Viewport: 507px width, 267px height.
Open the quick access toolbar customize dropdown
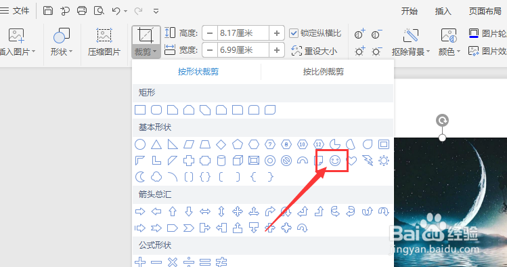(x=156, y=12)
